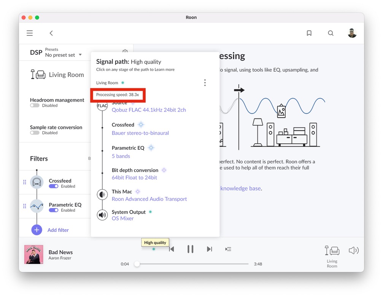
Task: Click the Parametric EQ stage title in signal path
Action: point(128,148)
